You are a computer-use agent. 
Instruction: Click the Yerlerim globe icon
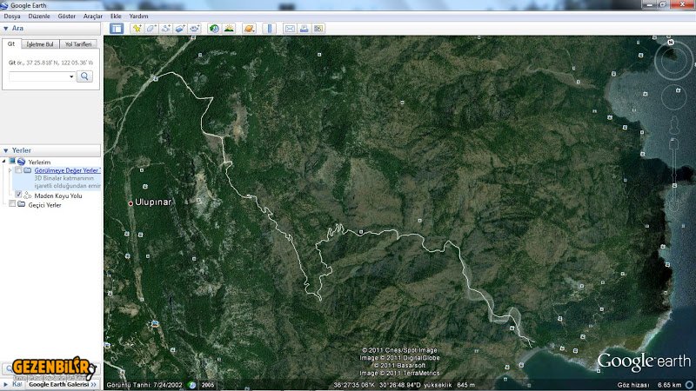click(x=21, y=162)
